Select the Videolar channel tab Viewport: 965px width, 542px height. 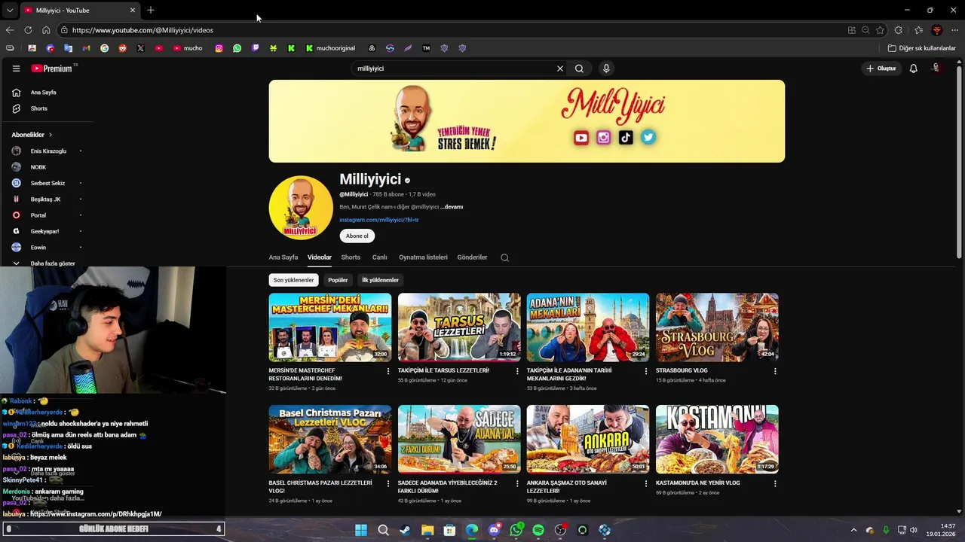pyautogui.click(x=320, y=257)
